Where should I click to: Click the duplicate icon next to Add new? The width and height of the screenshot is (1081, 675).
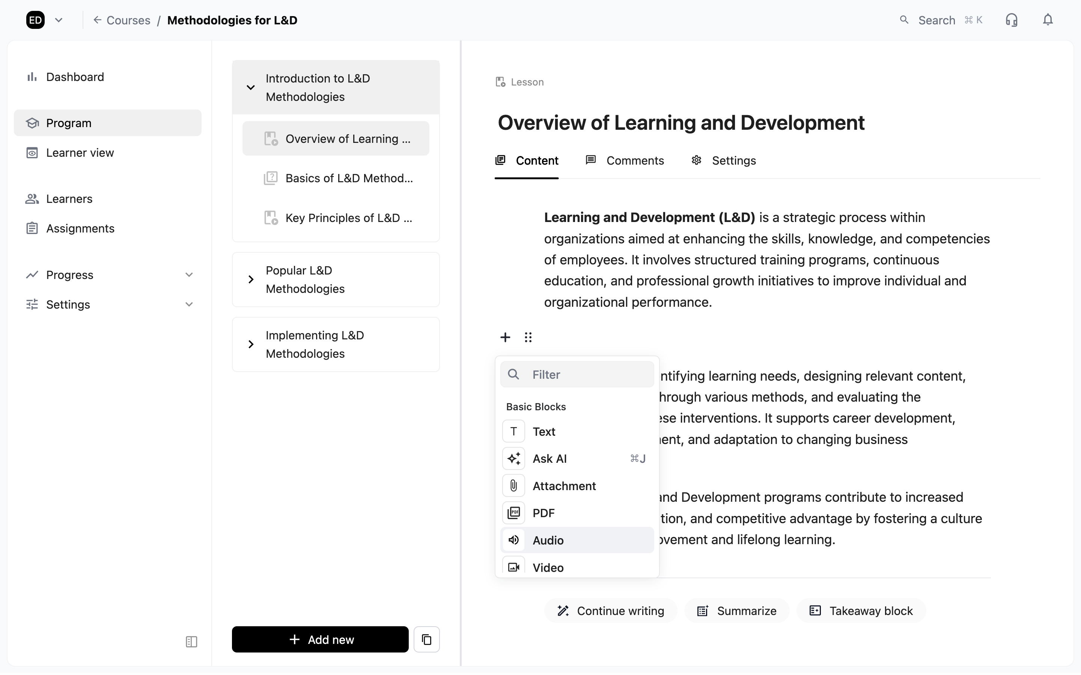tap(427, 639)
